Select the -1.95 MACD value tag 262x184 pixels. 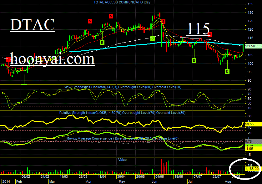click(x=253, y=149)
